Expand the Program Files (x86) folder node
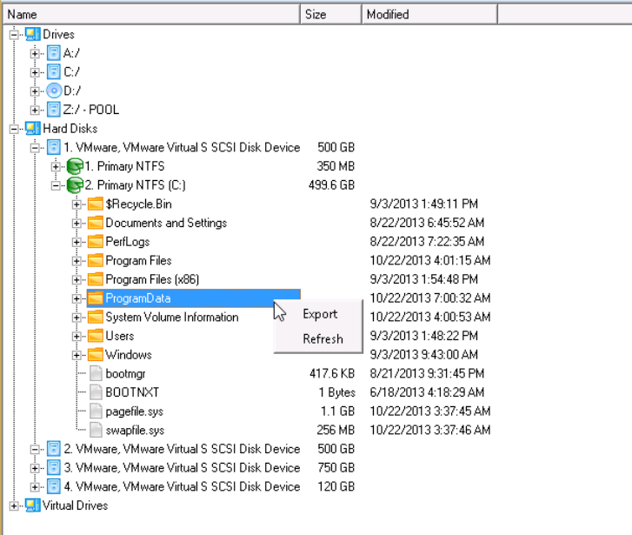 pos(77,279)
